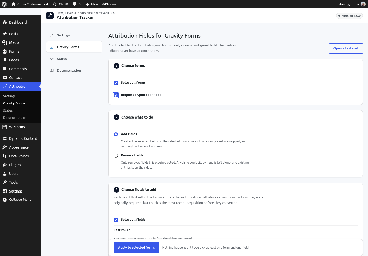Click the pulse icon beside Status tab
Screen dimensions: 368x256
click(52, 59)
